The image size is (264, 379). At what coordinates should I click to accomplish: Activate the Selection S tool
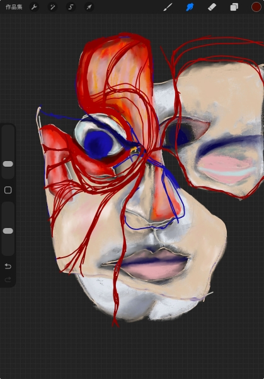[x=71, y=7]
